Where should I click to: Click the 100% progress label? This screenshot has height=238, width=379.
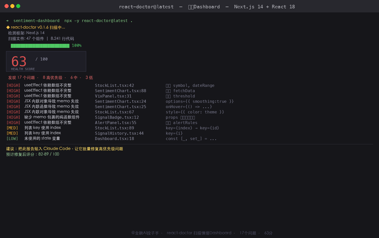pos(77,46)
